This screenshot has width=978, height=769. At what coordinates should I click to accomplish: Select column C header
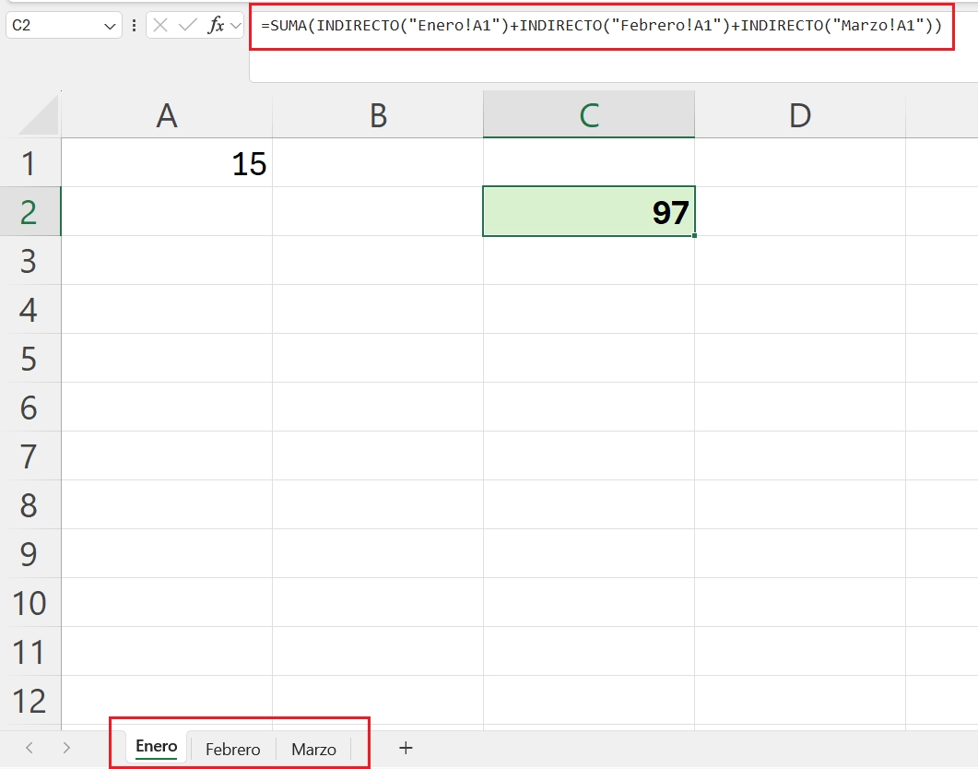coord(589,115)
